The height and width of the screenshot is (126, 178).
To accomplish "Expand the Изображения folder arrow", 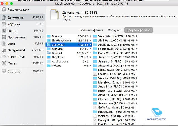I will tap(90, 40).
